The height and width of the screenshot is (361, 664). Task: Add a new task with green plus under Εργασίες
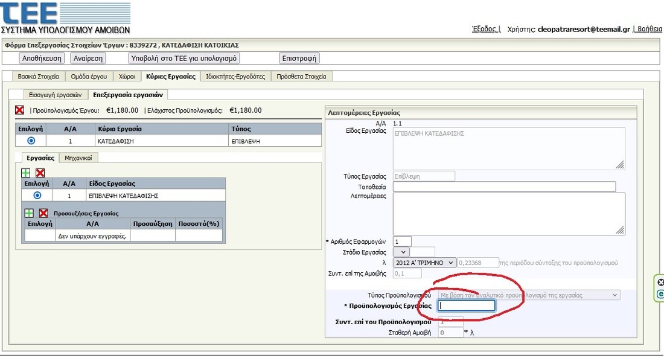pyautogui.click(x=26, y=173)
